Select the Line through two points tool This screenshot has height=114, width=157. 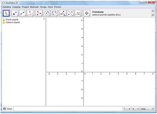coord(22,13)
